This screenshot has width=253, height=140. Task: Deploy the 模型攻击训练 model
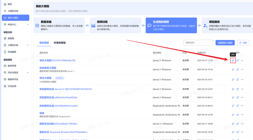click(x=233, y=124)
